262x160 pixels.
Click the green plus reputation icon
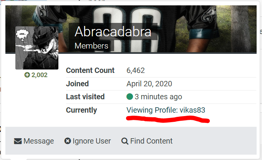point(27,75)
